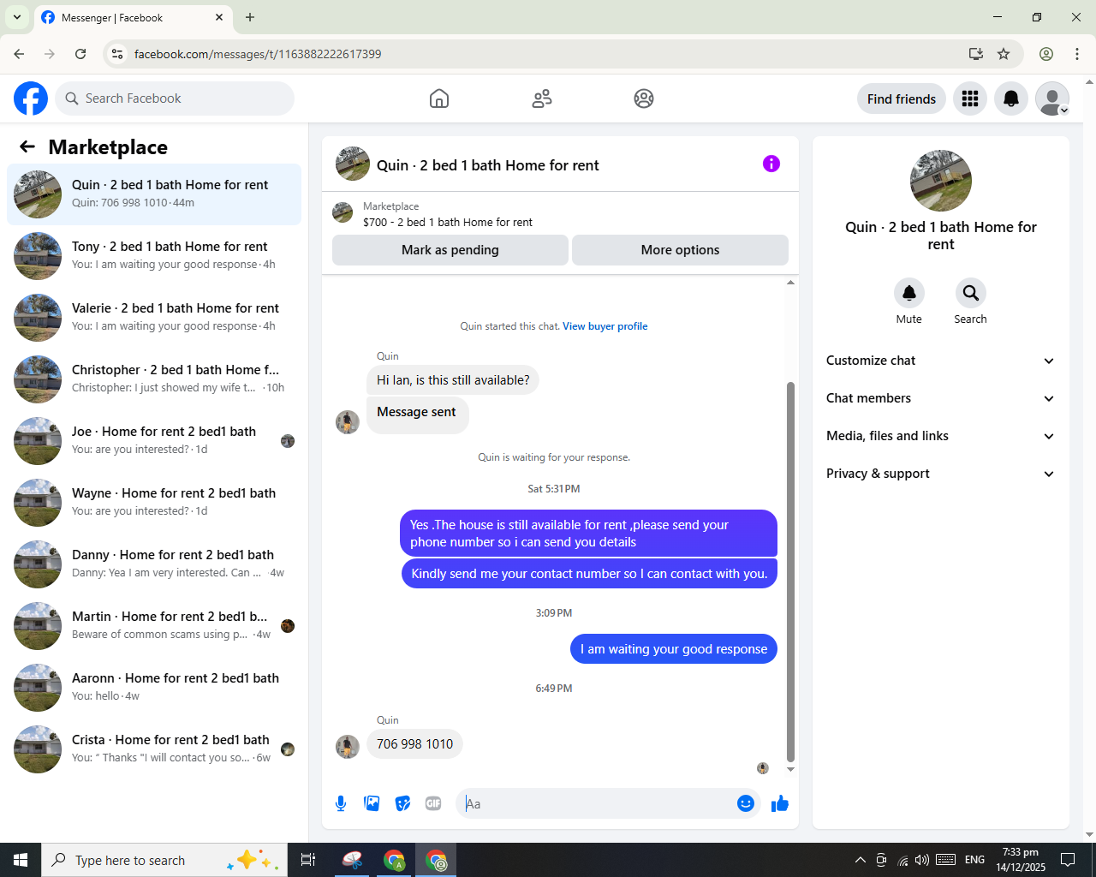Open the Joe Home for rent conversation
Image resolution: width=1096 pixels, height=877 pixels.
pos(154,440)
